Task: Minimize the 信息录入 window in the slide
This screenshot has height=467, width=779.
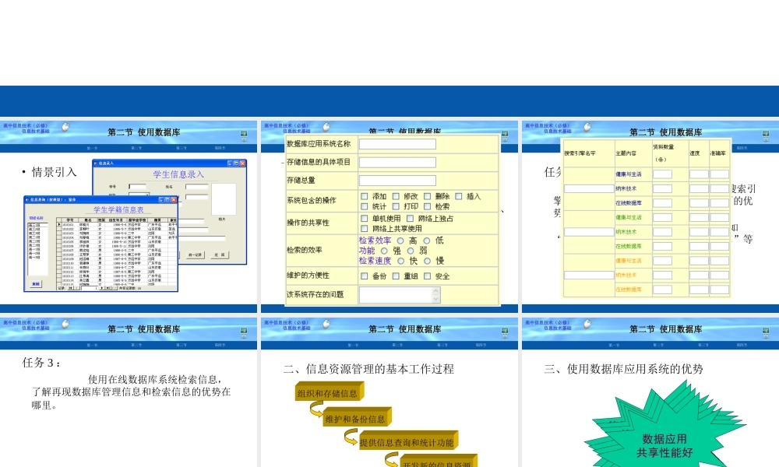Action: pyautogui.click(x=230, y=163)
